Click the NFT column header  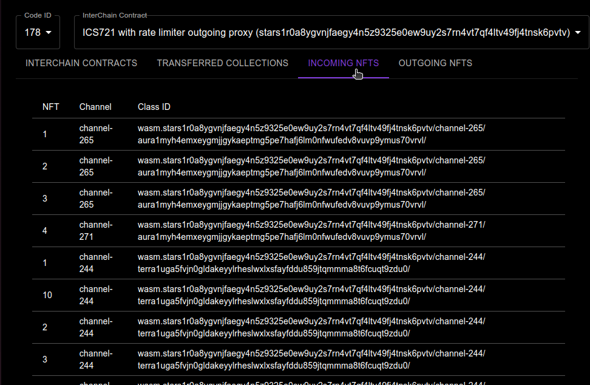click(51, 107)
